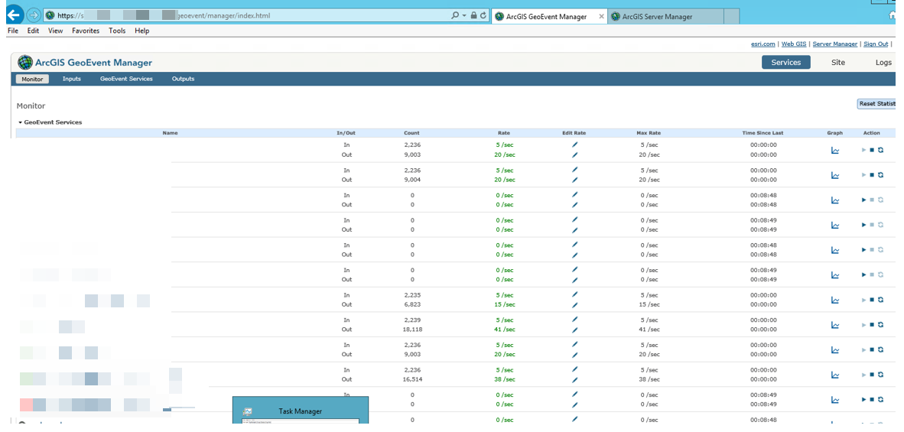Screen dimensions: 904x432
Task: Open the Edit menu
Action: click(33, 31)
